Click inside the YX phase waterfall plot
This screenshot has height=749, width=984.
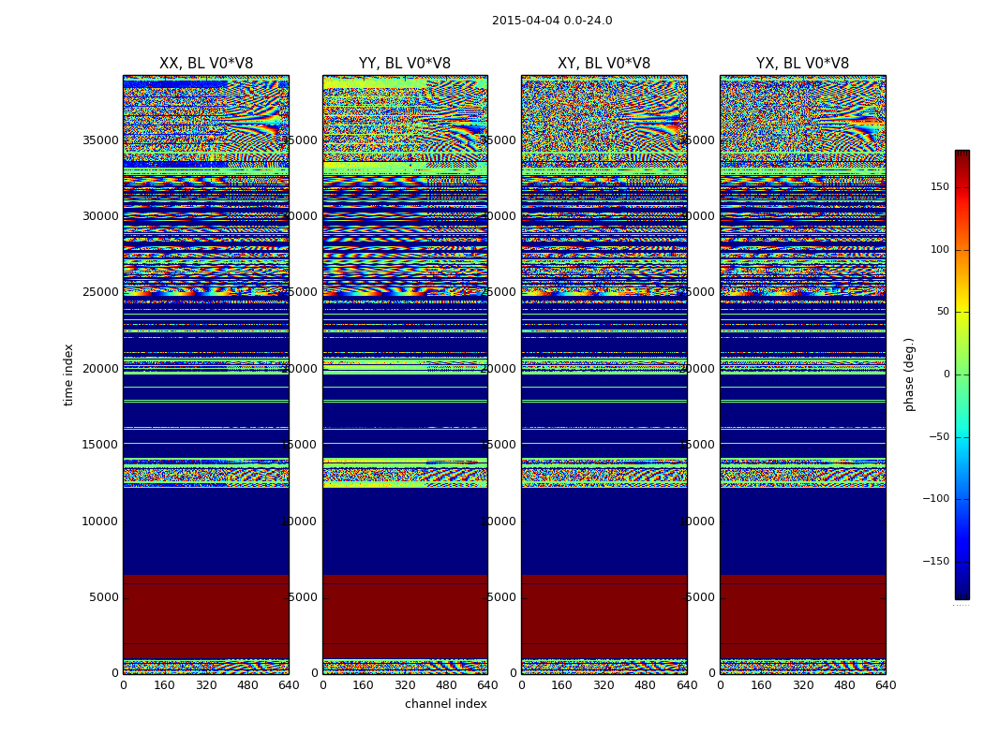(802, 374)
